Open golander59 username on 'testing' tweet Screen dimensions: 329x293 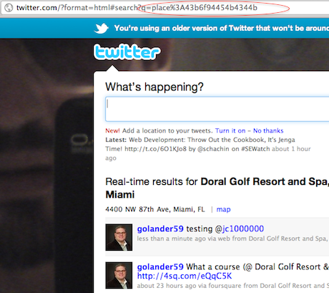[x=160, y=229]
